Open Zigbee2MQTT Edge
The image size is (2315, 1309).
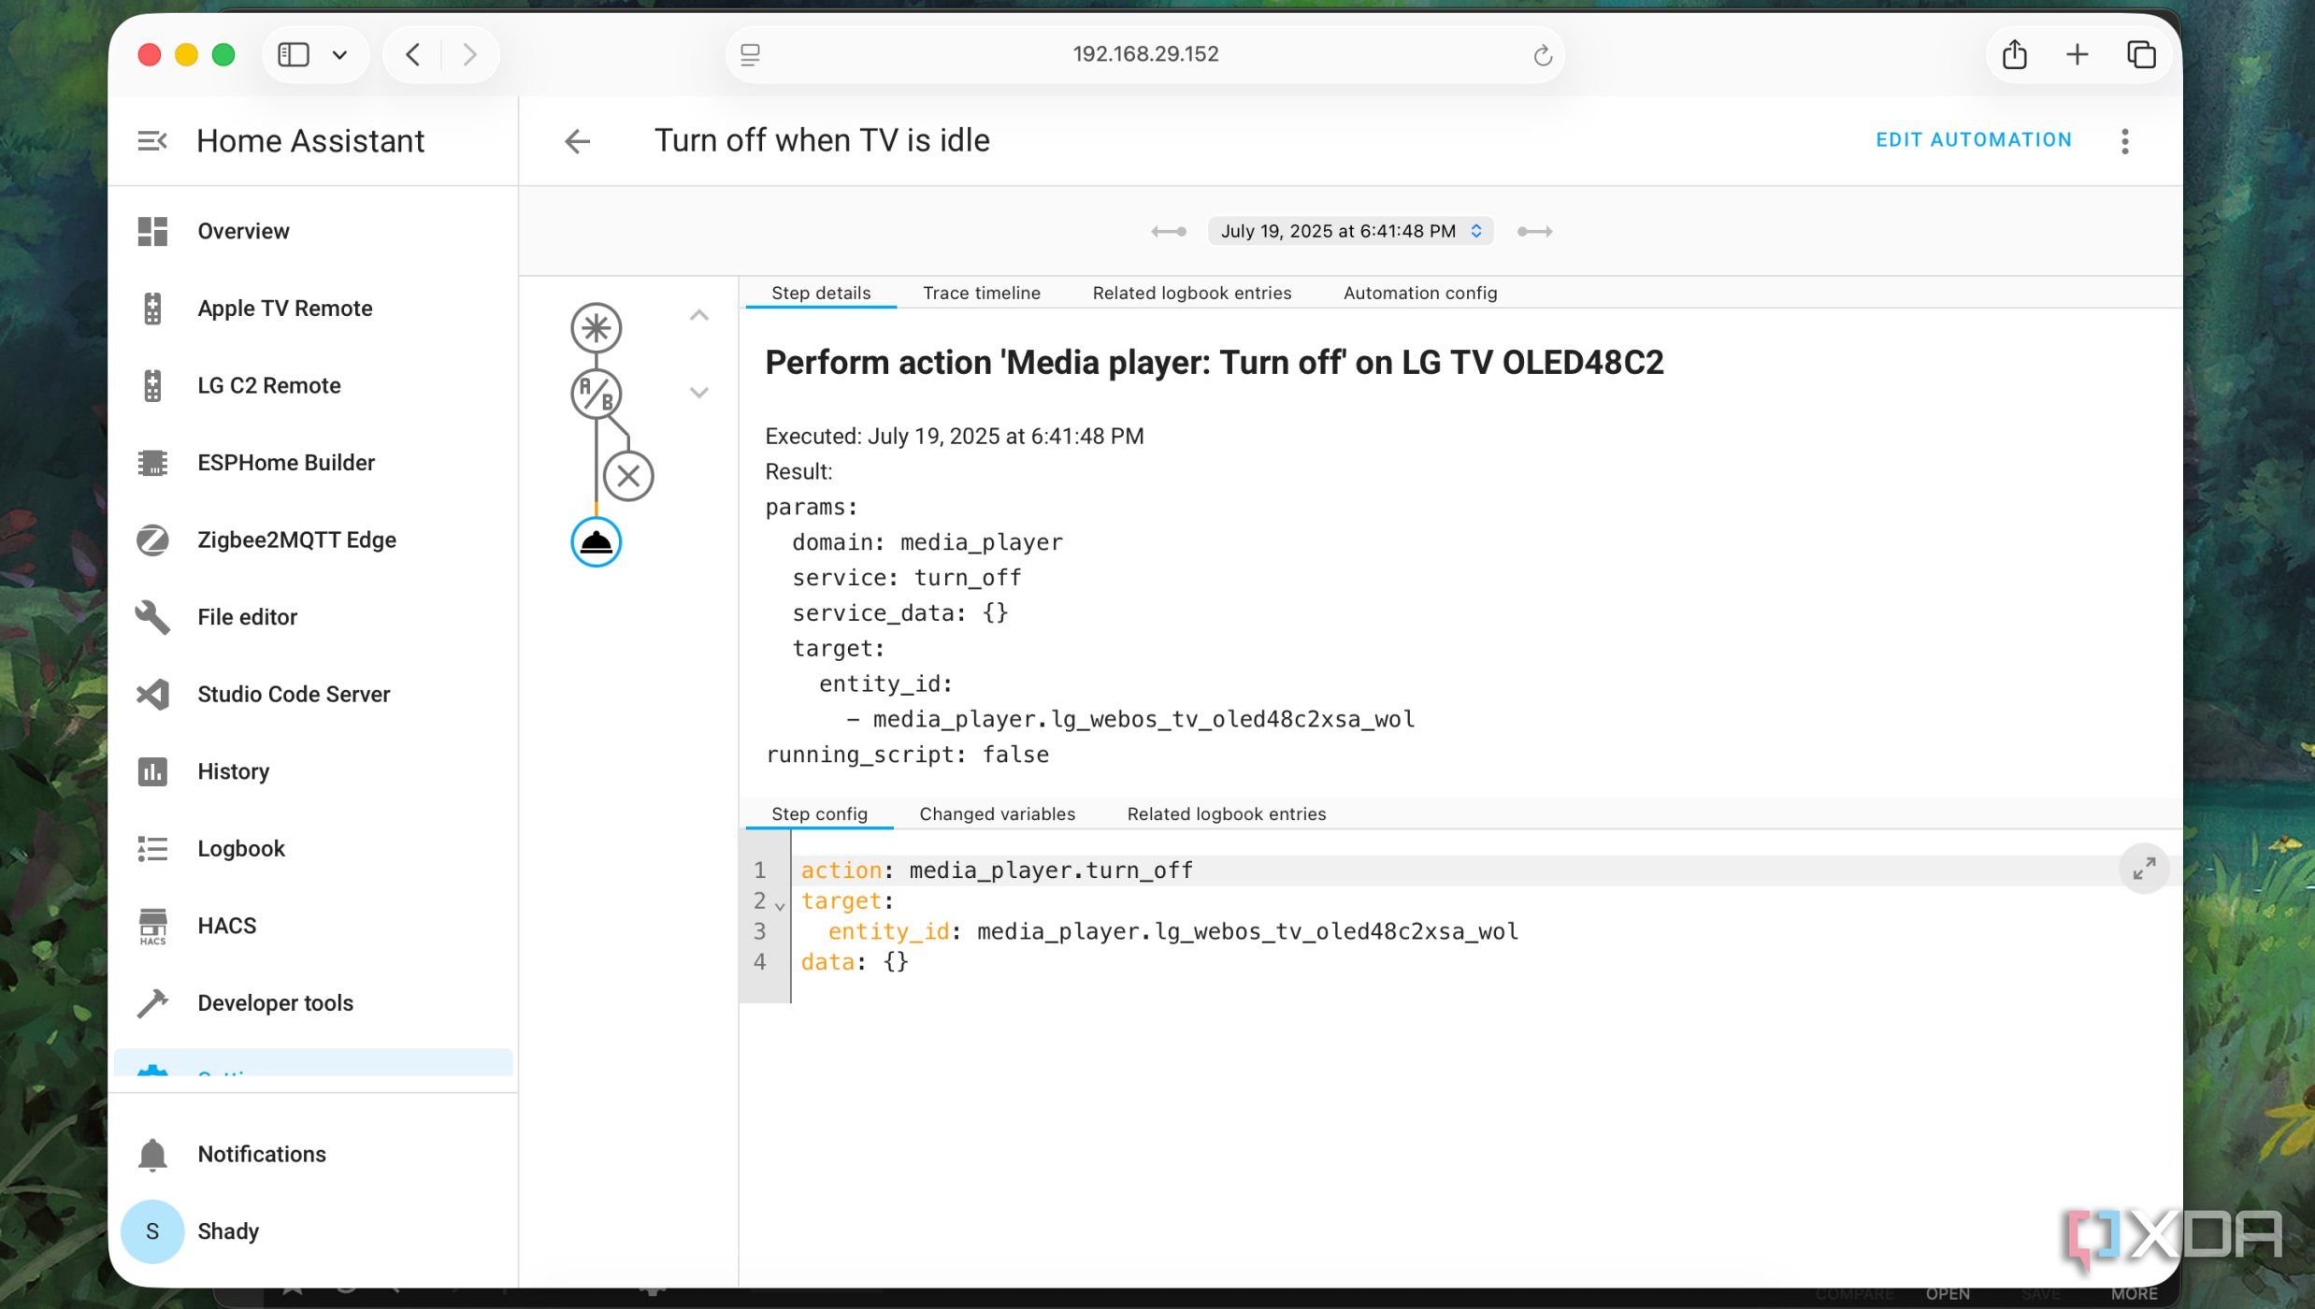(313, 539)
